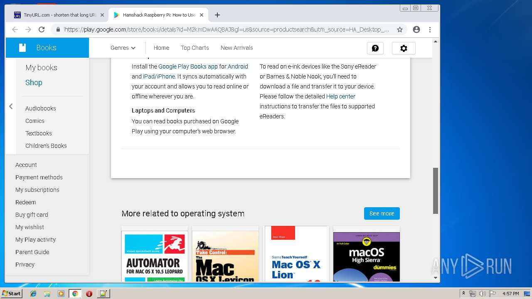Open a new tab with plus button
Screen dimensions: 532x299
pos(217,15)
